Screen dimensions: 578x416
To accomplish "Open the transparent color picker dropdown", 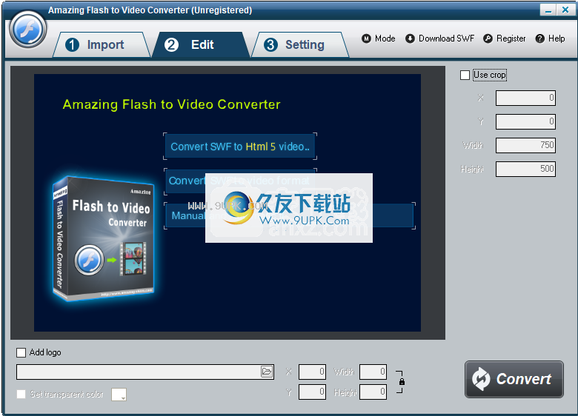I will (119, 395).
